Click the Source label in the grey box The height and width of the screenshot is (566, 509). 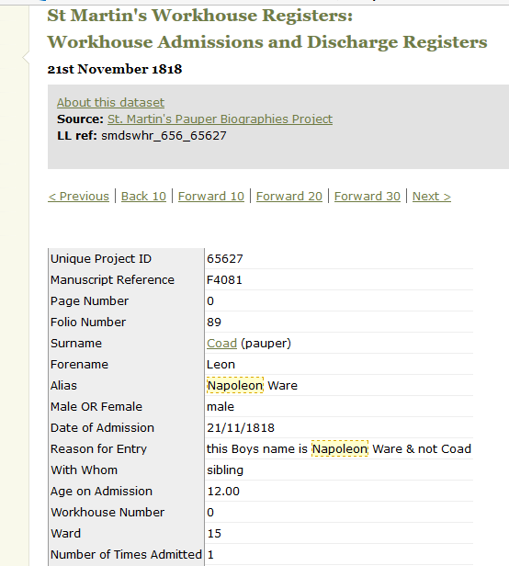click(80, 119)
